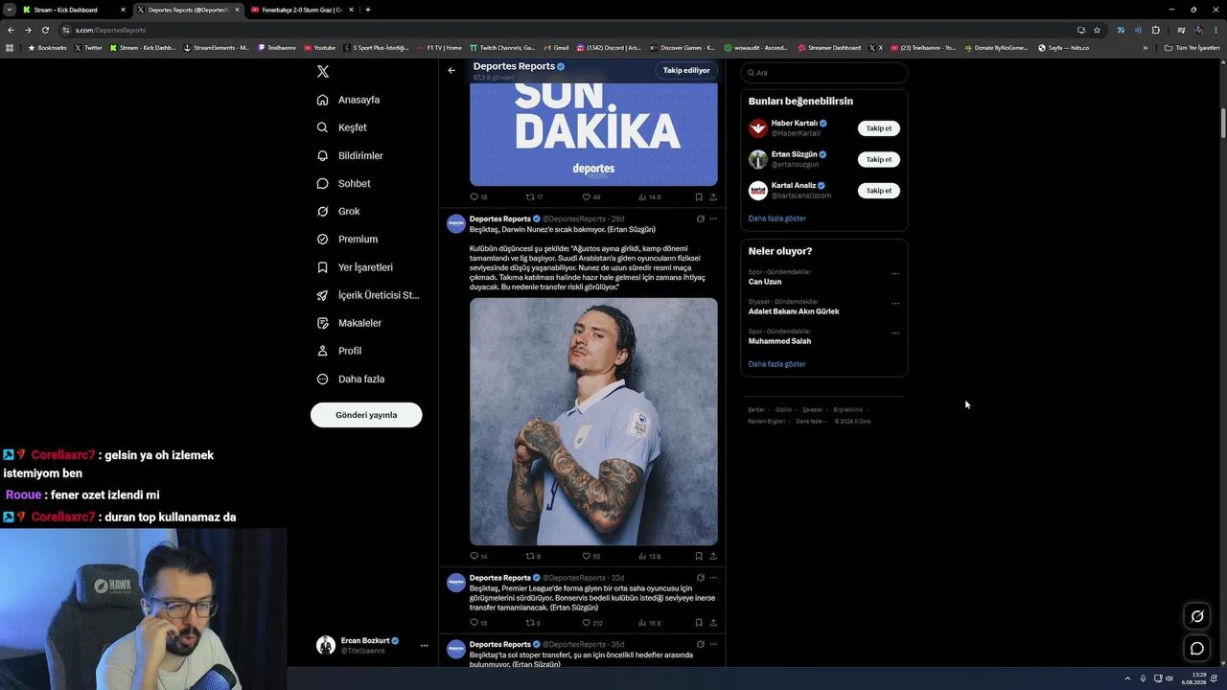The width and height of the screenshot is (1227, 690).
Task: Open Can Uzun trending topic
Action: pyautogui.click(x=765, y=282)
